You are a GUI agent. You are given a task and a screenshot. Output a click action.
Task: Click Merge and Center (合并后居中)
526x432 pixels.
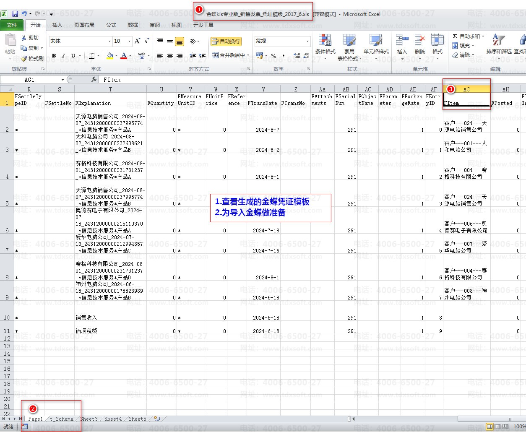[230, 55]
